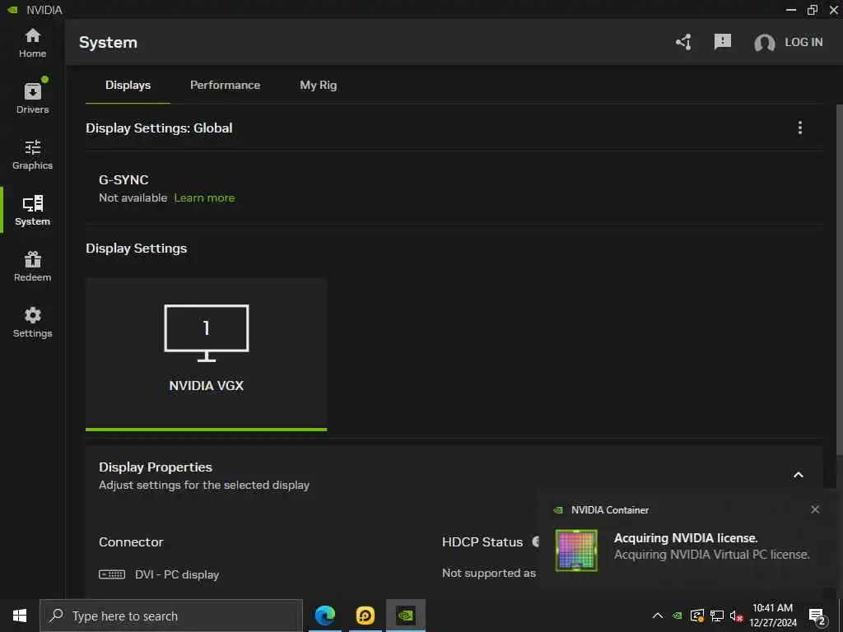
Task: Show hidden system tray icons
Action: click(657, 616)
